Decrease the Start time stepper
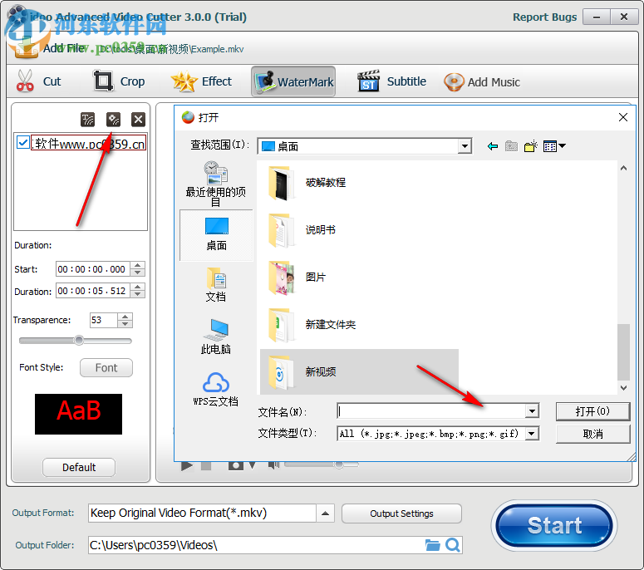This screenshot has height=570, width=644. 138,273
